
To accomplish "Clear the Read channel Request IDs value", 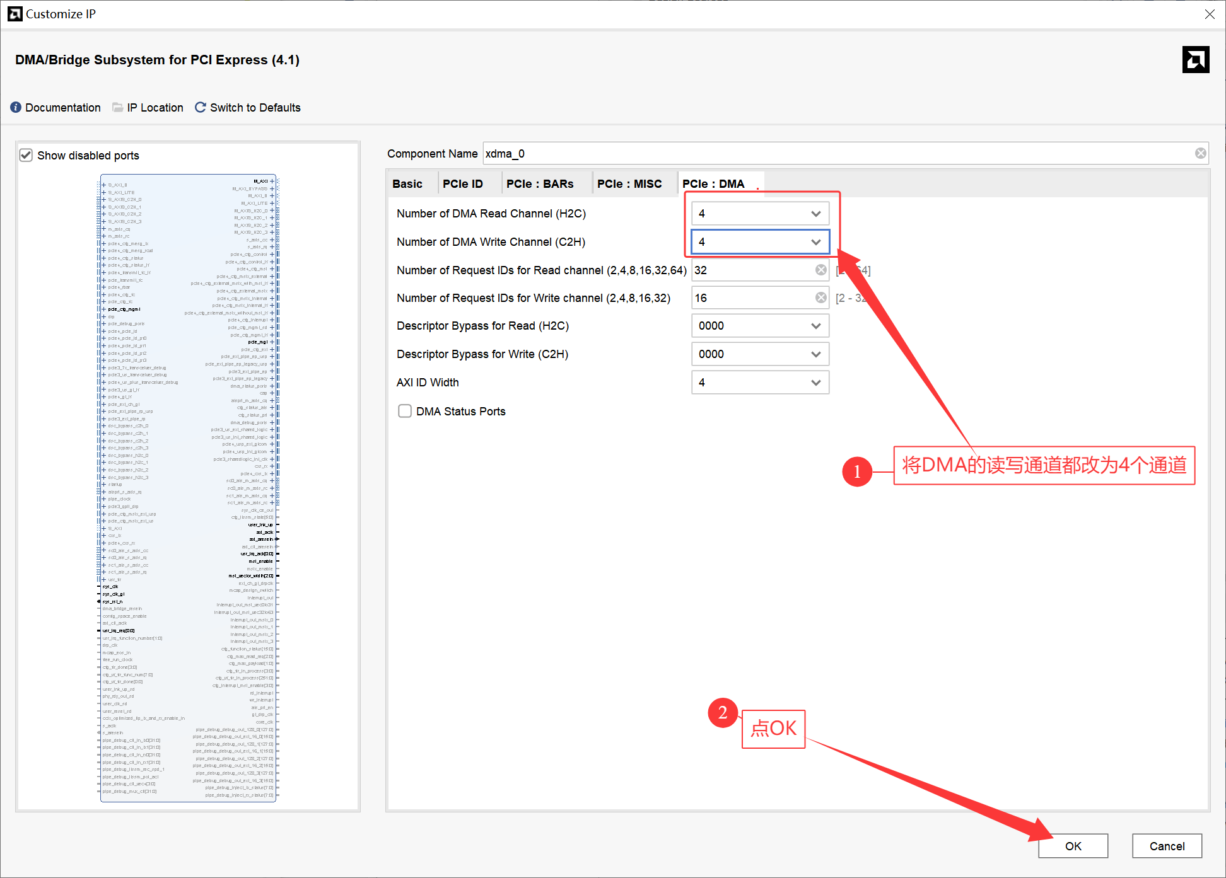I will pyautogui.click(x=820, y=270).
